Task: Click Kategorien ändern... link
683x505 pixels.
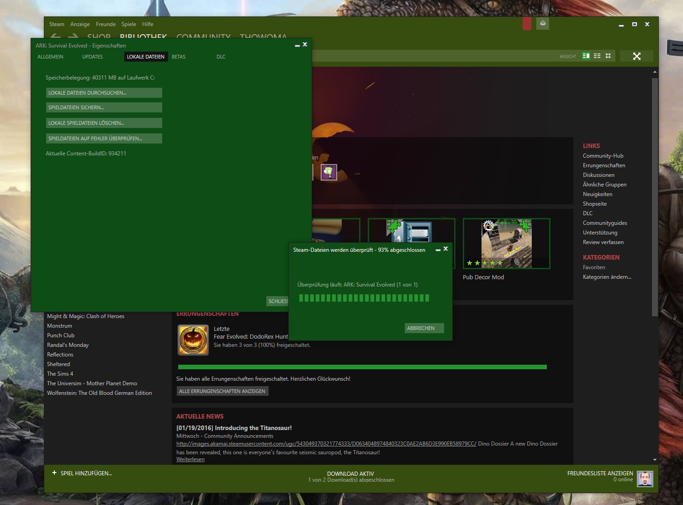Action: pos(607,277)
